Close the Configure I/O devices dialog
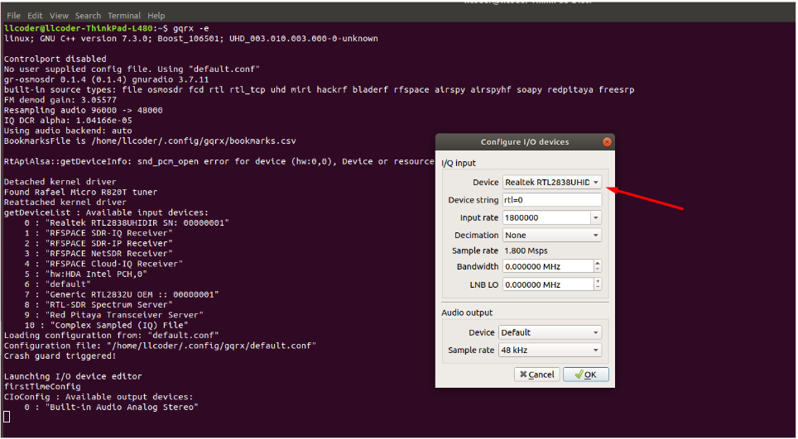The height and width of the screenshot is (439, 798). click(x=608, y=142)
